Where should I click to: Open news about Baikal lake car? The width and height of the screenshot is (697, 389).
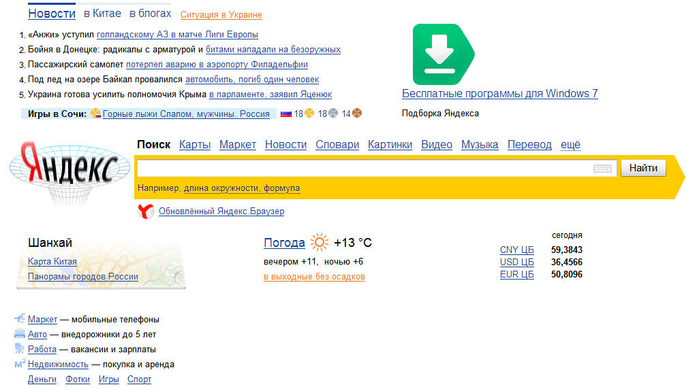tap(252, 80)
